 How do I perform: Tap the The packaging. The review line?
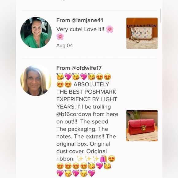[x=82, y=129]
